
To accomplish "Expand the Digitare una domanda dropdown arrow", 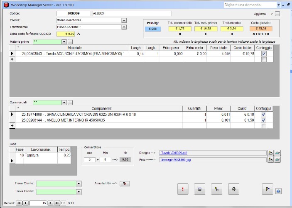I will click(x=278, y=5).
